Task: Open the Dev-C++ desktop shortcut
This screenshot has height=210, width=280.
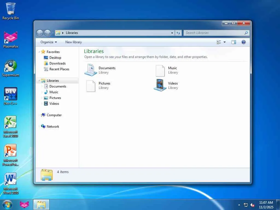Action: [x=11, y=97]
